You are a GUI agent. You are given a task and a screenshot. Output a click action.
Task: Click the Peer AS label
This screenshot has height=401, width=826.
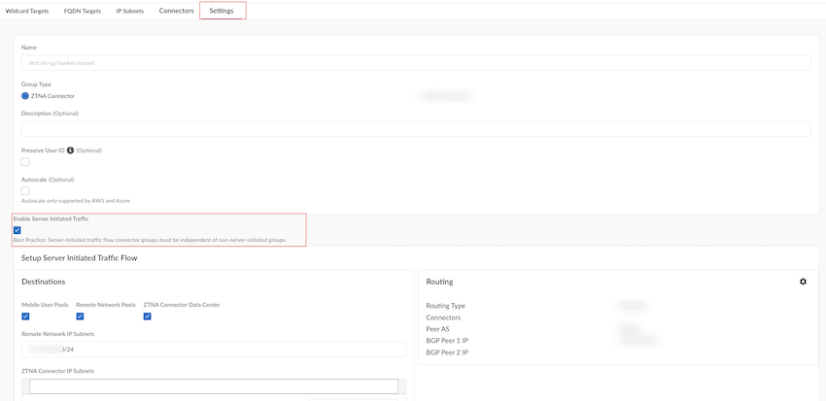pyautogui.click(x=437, y=329)
